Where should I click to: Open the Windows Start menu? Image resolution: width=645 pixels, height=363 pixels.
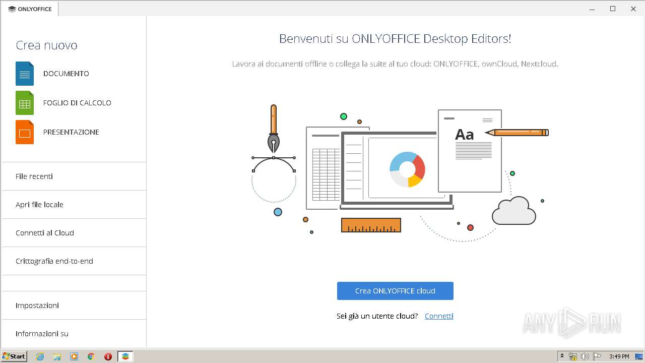14,356
